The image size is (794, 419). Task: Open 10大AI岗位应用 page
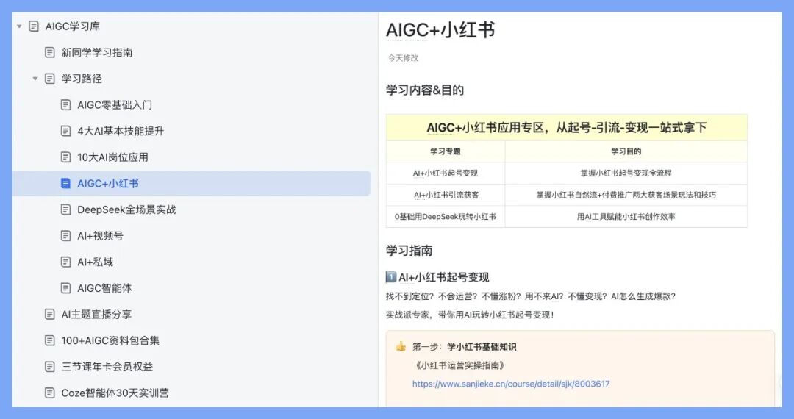point(112,157)
